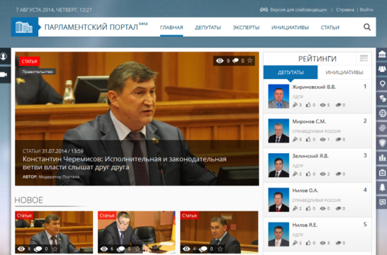
Task: Click the globe icon in right sidebar
Action: [382, 113]
